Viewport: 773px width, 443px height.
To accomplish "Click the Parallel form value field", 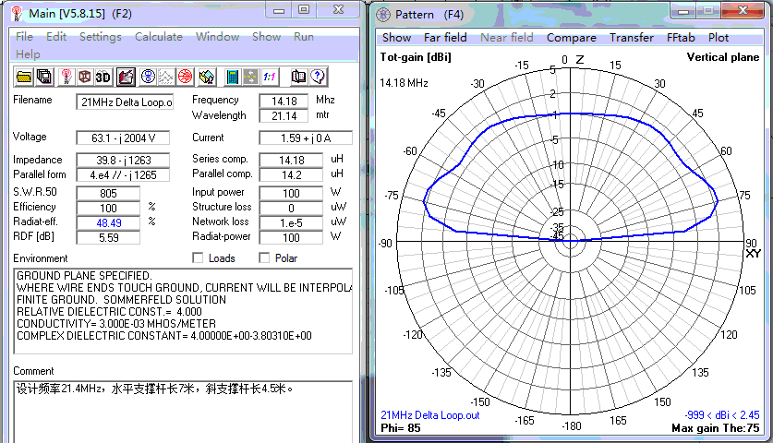I will coord(123,174).
